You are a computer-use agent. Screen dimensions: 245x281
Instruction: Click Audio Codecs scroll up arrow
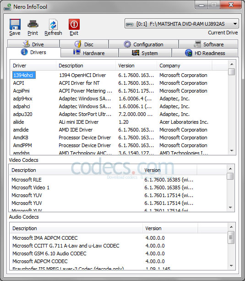231,227
